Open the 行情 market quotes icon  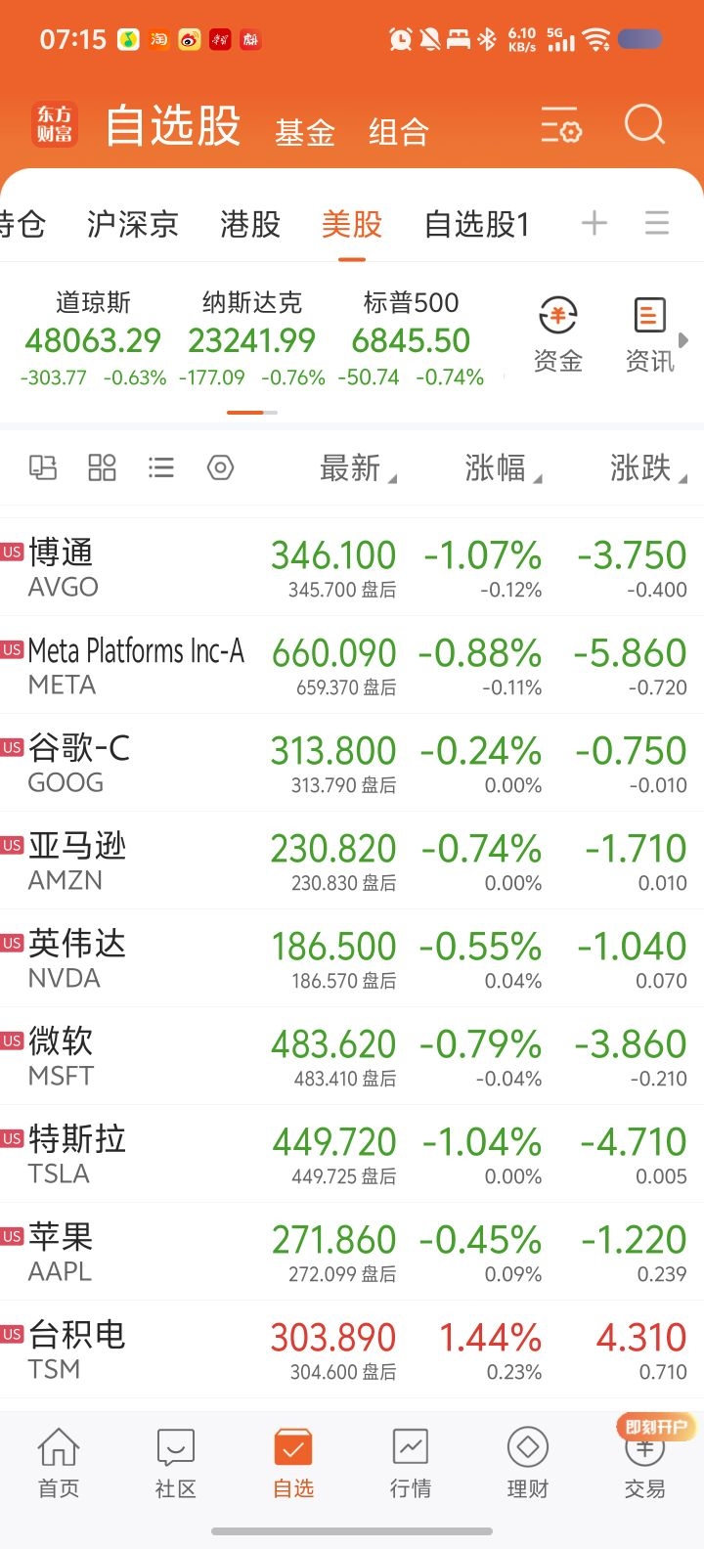click(411, 1463)
